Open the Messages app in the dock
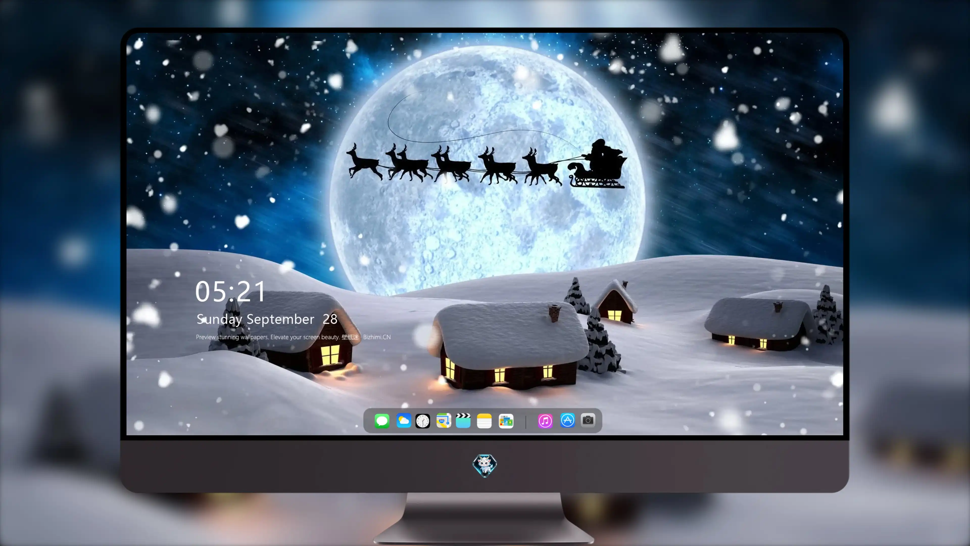 [382, 421]
